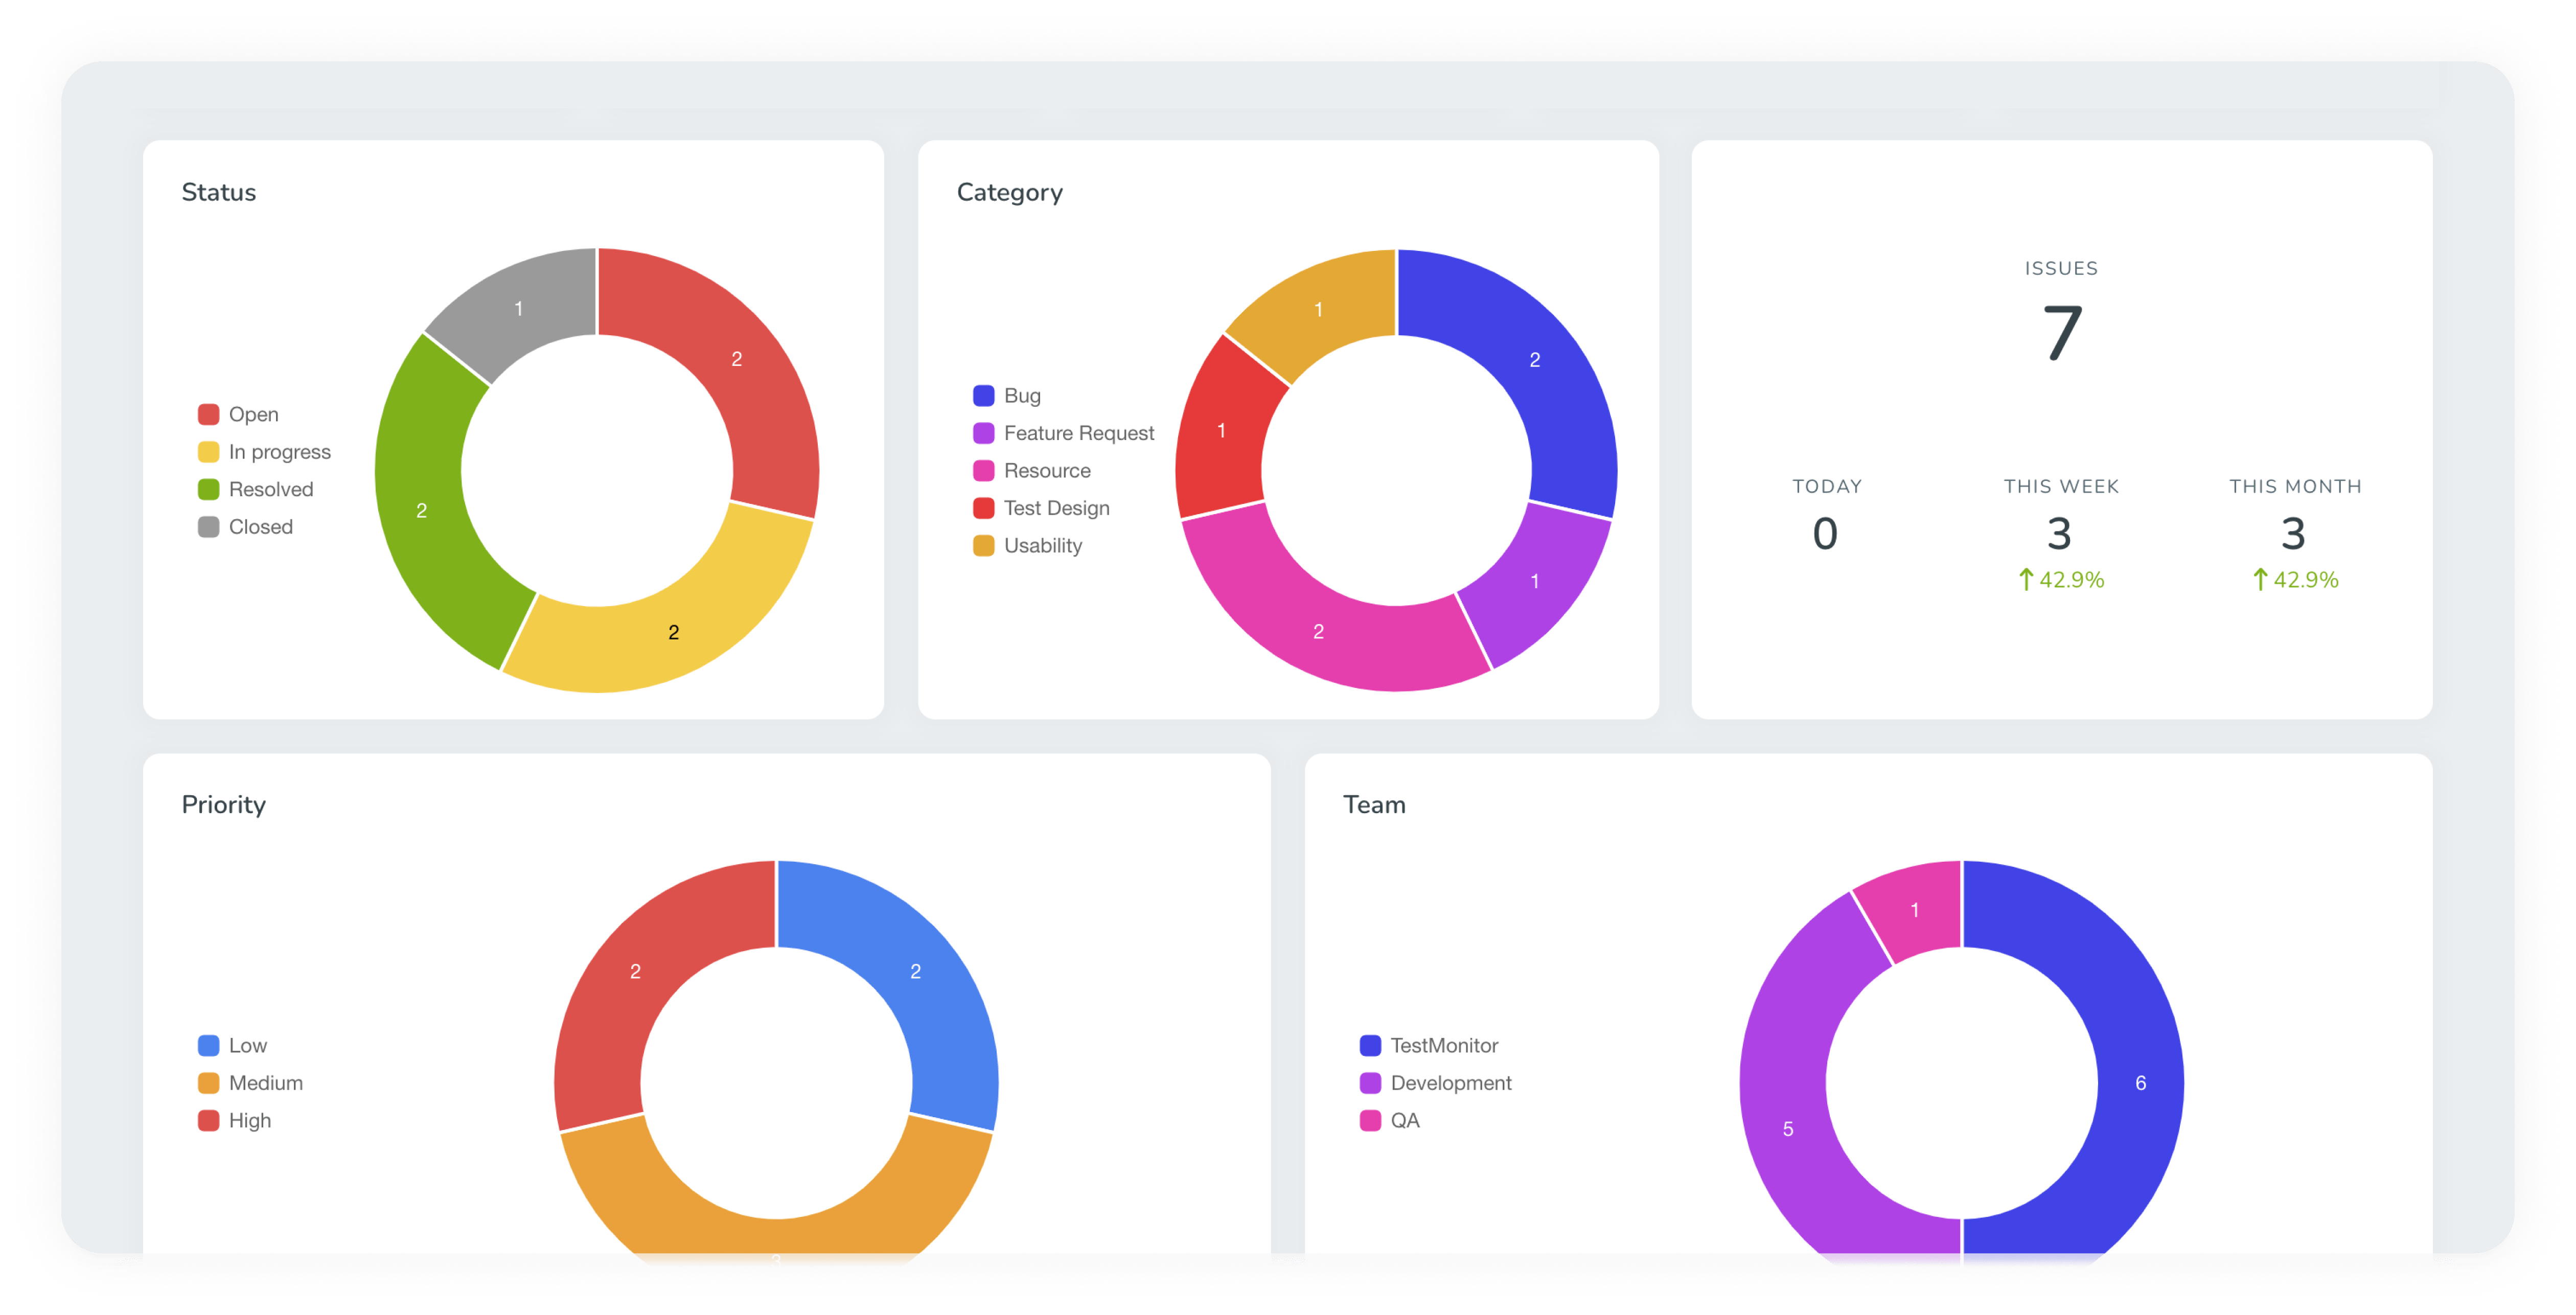Click the QA team legend swatch
Screen dimensions: 2576x1315
click(1370, 1120)
